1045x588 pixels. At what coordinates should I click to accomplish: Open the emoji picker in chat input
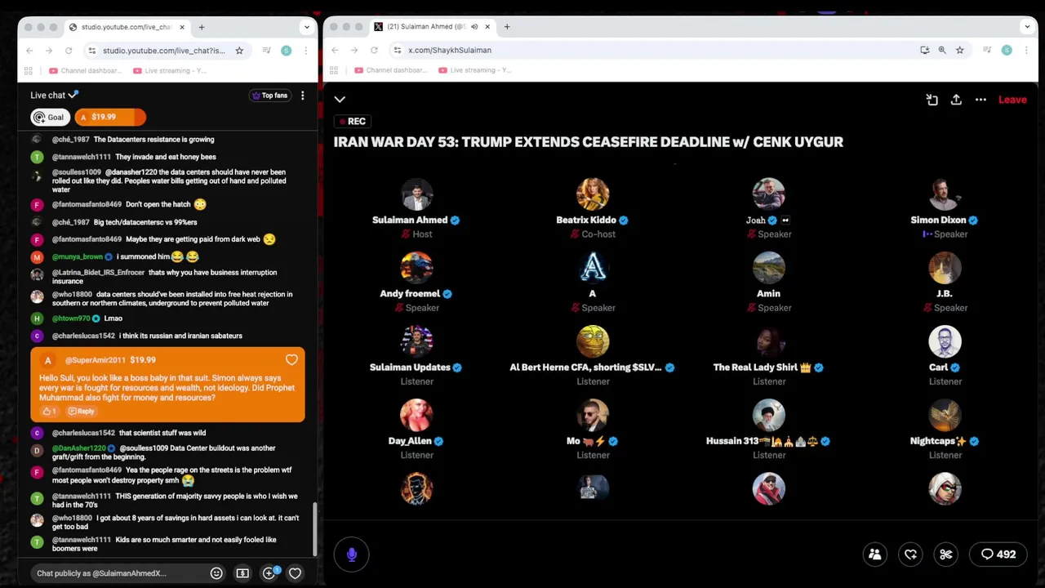pos(216,573)
